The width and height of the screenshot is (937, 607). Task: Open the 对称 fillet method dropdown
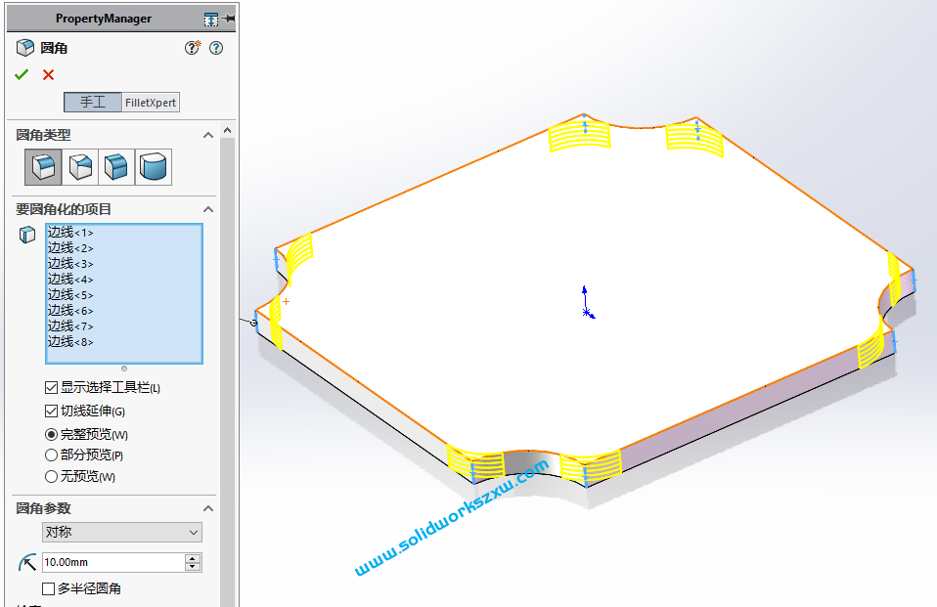click(122, 533)
